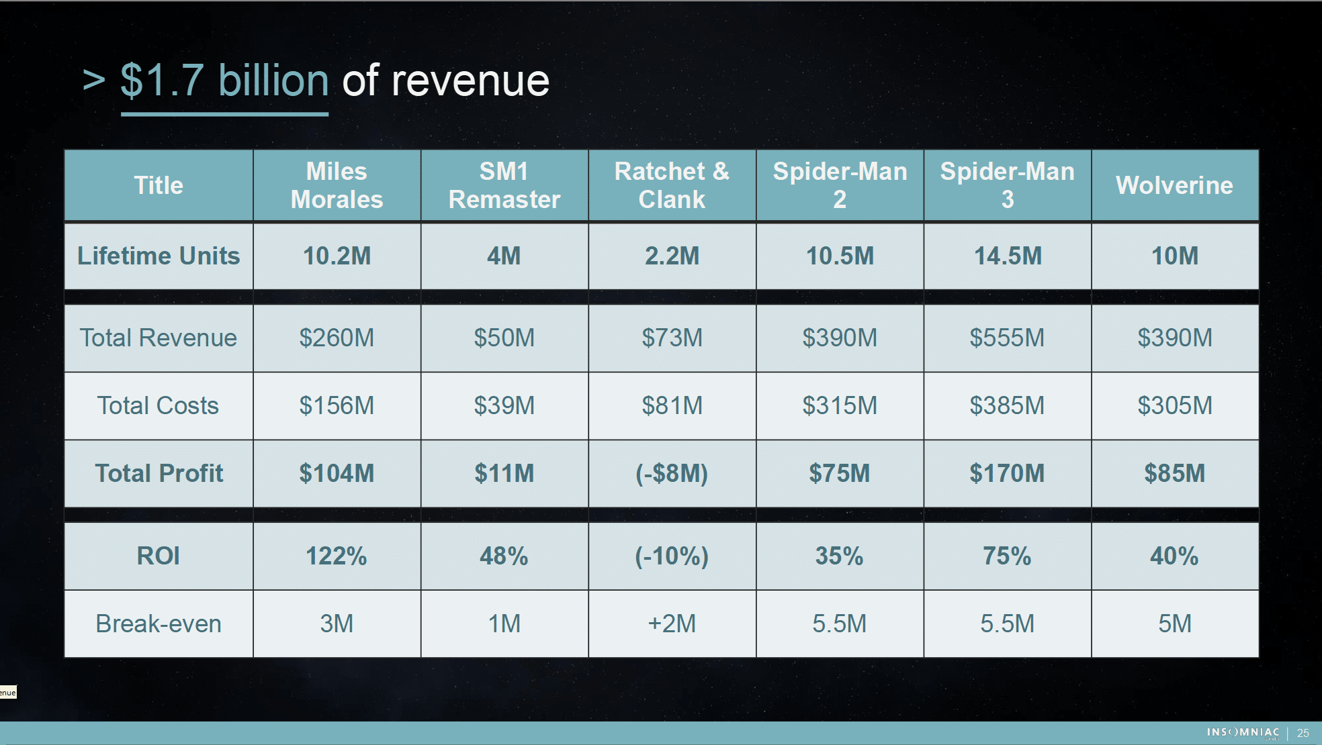This screenshot has width=1322, height=745.
Task: Select the "Spider-Man 3" column header
Action: pos(1008,185)
